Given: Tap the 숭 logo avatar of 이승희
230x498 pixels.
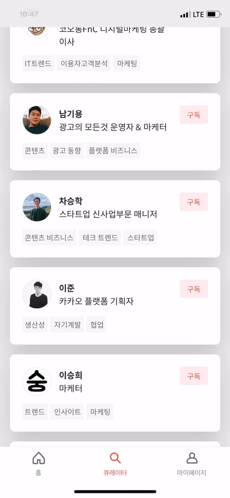Looking at the screenshot, I should coord(37,381).
